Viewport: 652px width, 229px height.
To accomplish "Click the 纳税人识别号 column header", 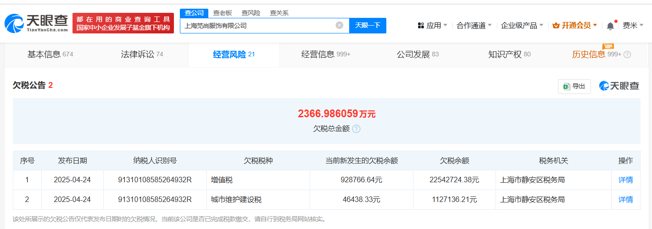I will coord(155,161).
